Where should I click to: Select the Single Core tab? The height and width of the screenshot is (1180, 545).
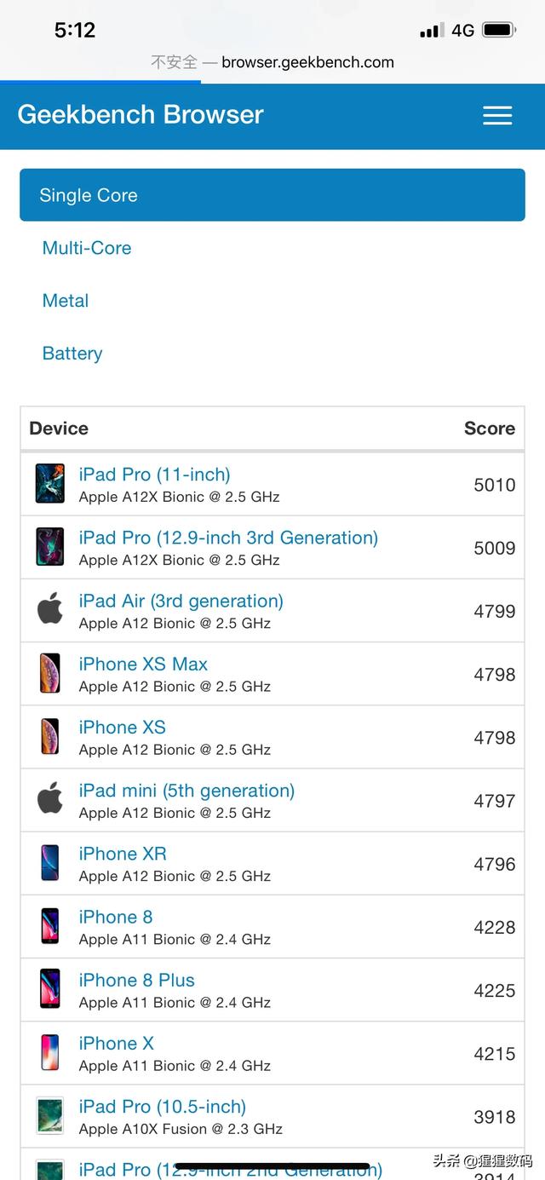(x=272, y=195)
